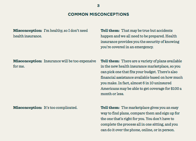This screenshot has height=141, width=196.
Task: Click the second bold Tell them label
Action: point(110,61)
